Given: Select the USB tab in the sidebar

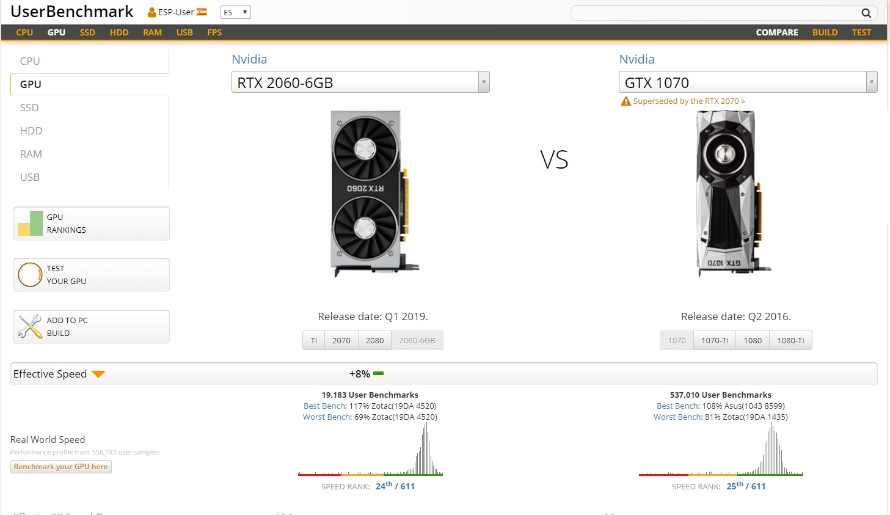Looking at the screenshot, I should coord(90,177).
